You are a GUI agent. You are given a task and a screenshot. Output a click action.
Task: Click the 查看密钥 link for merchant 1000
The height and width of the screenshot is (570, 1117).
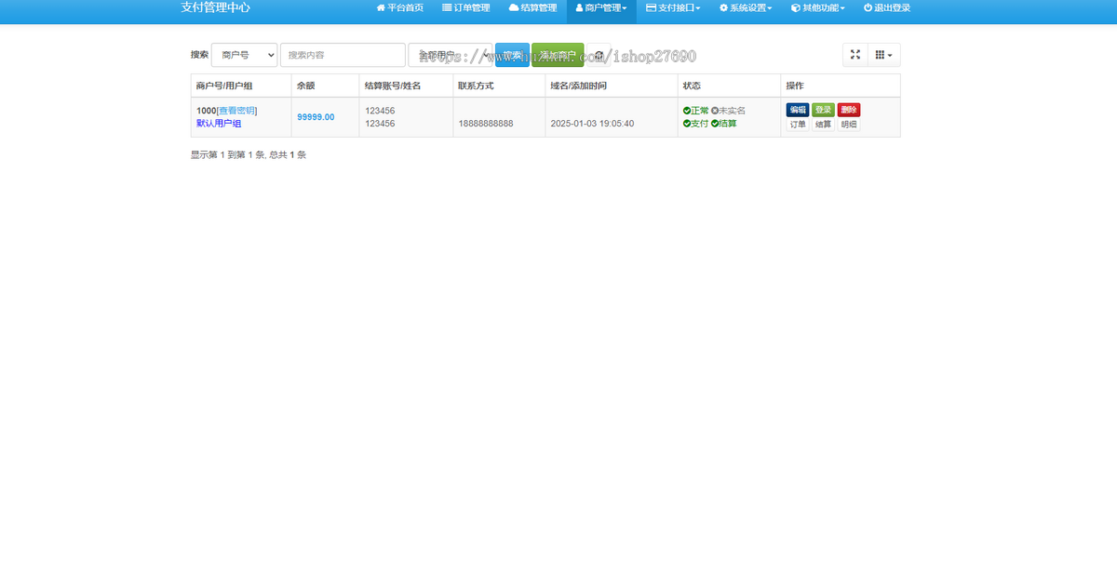pos(236,111)
